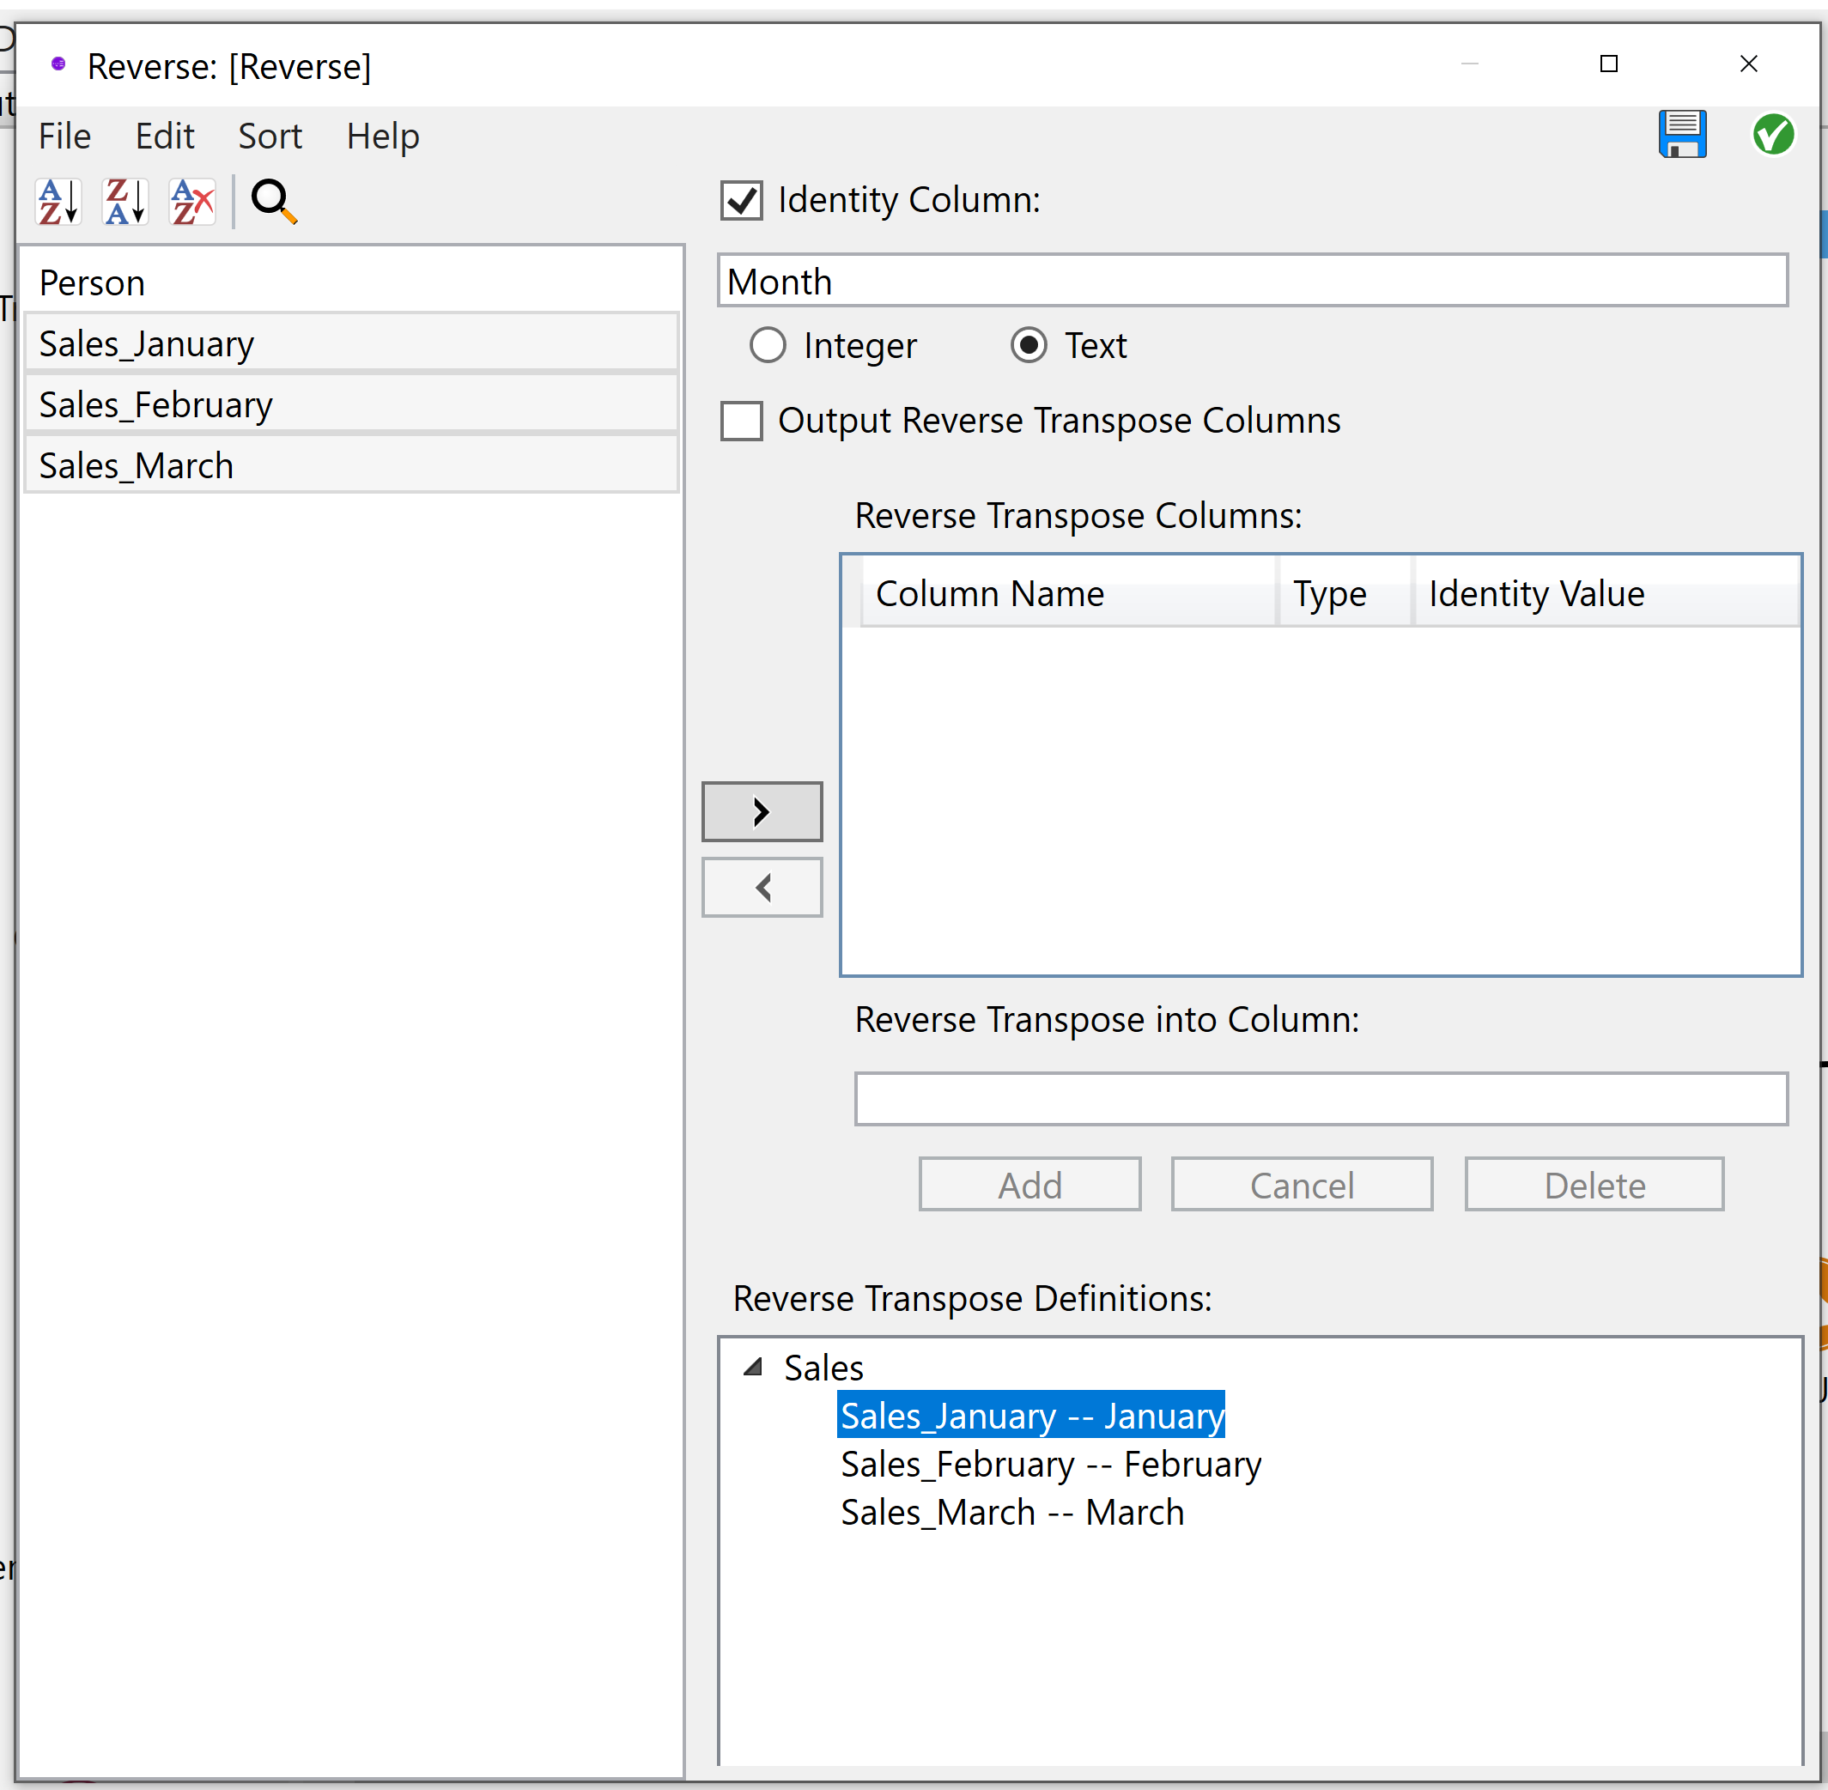Screen dimensions: 1828x1790
Task: Select the Text radio button
Action: pyautogui.click(x=1029, y=345)
